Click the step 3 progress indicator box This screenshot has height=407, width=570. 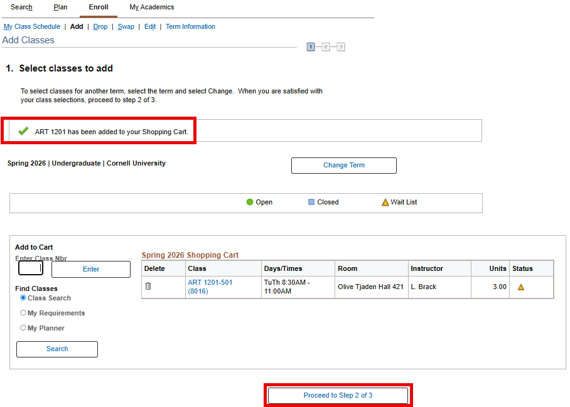pos(341,47)
